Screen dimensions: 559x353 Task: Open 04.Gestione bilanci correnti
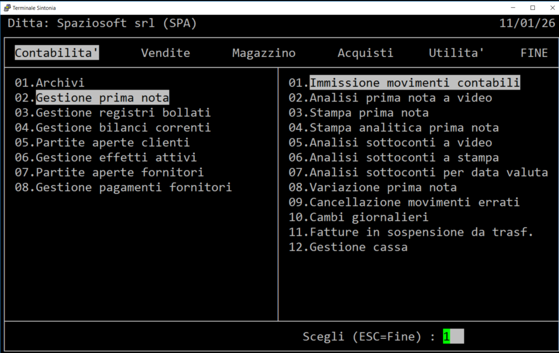[112, 127]
